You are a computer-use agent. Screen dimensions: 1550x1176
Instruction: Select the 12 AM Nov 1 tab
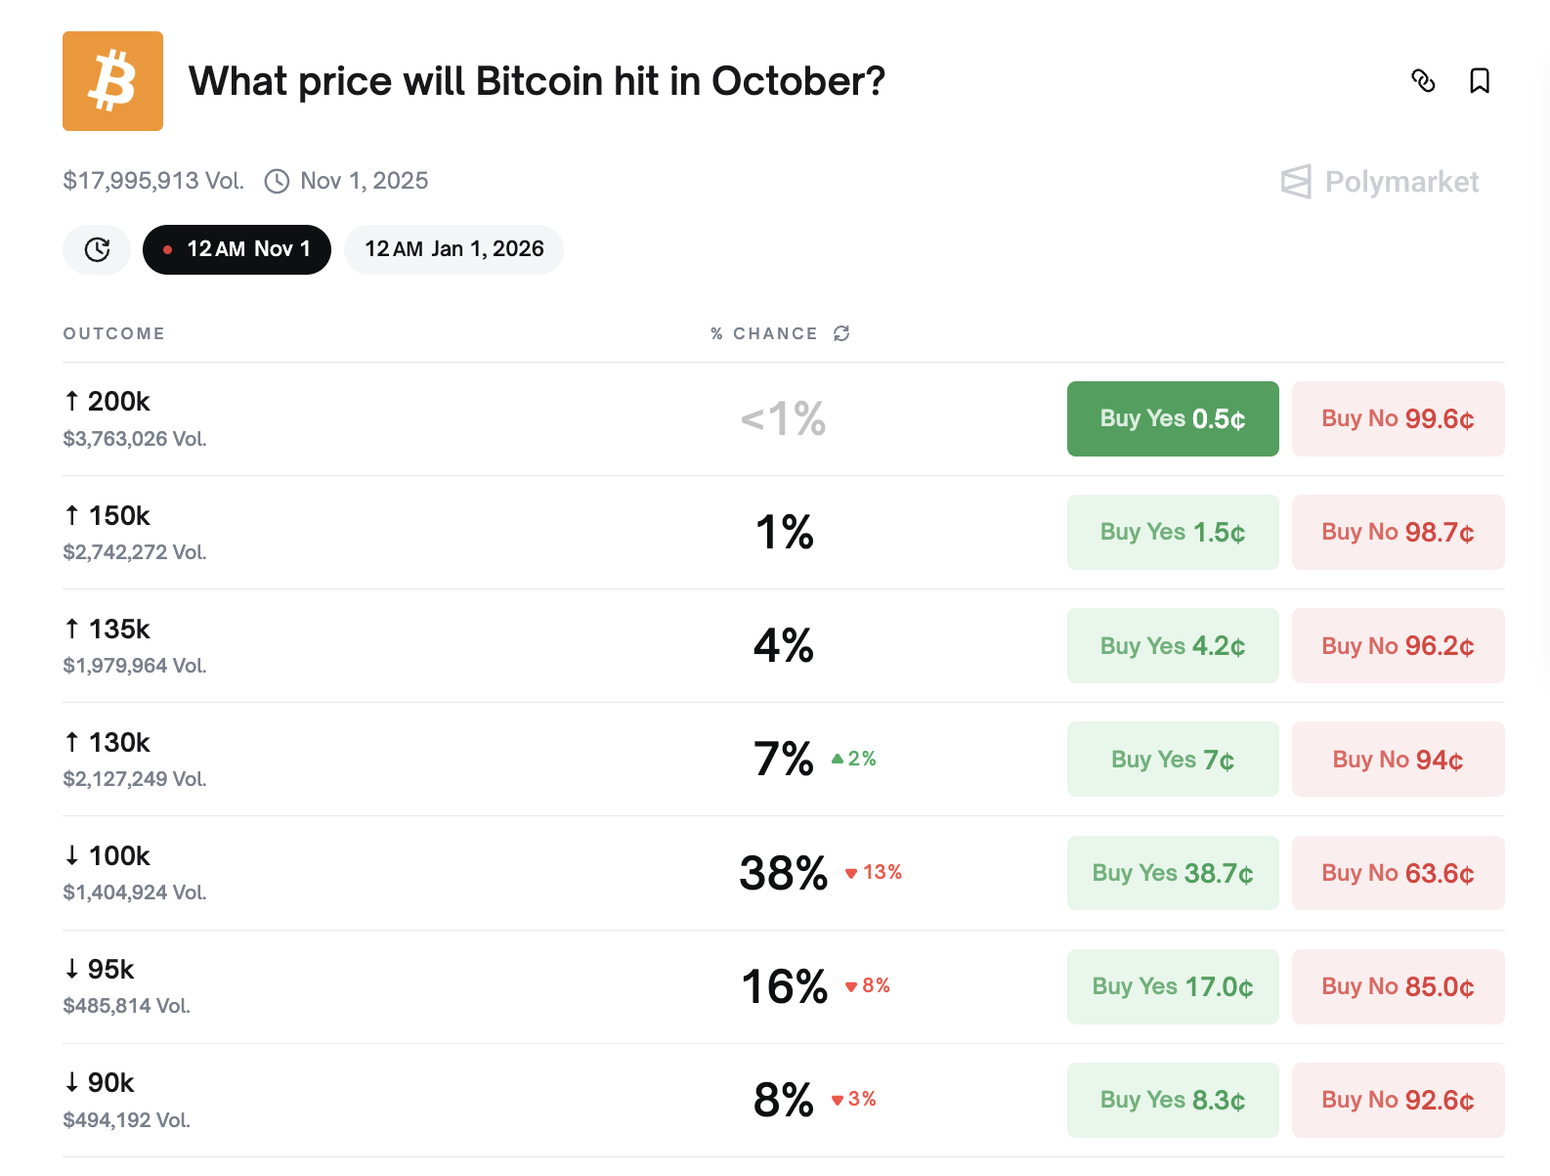237,249
